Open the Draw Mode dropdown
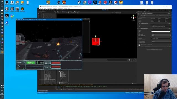 tap(161, 34)
